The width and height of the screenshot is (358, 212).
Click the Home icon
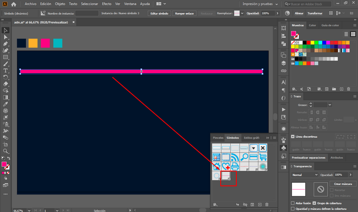14,4
